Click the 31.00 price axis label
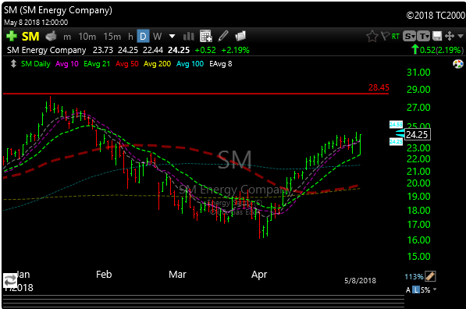The image size is (466, 309). tap(418, 73)
